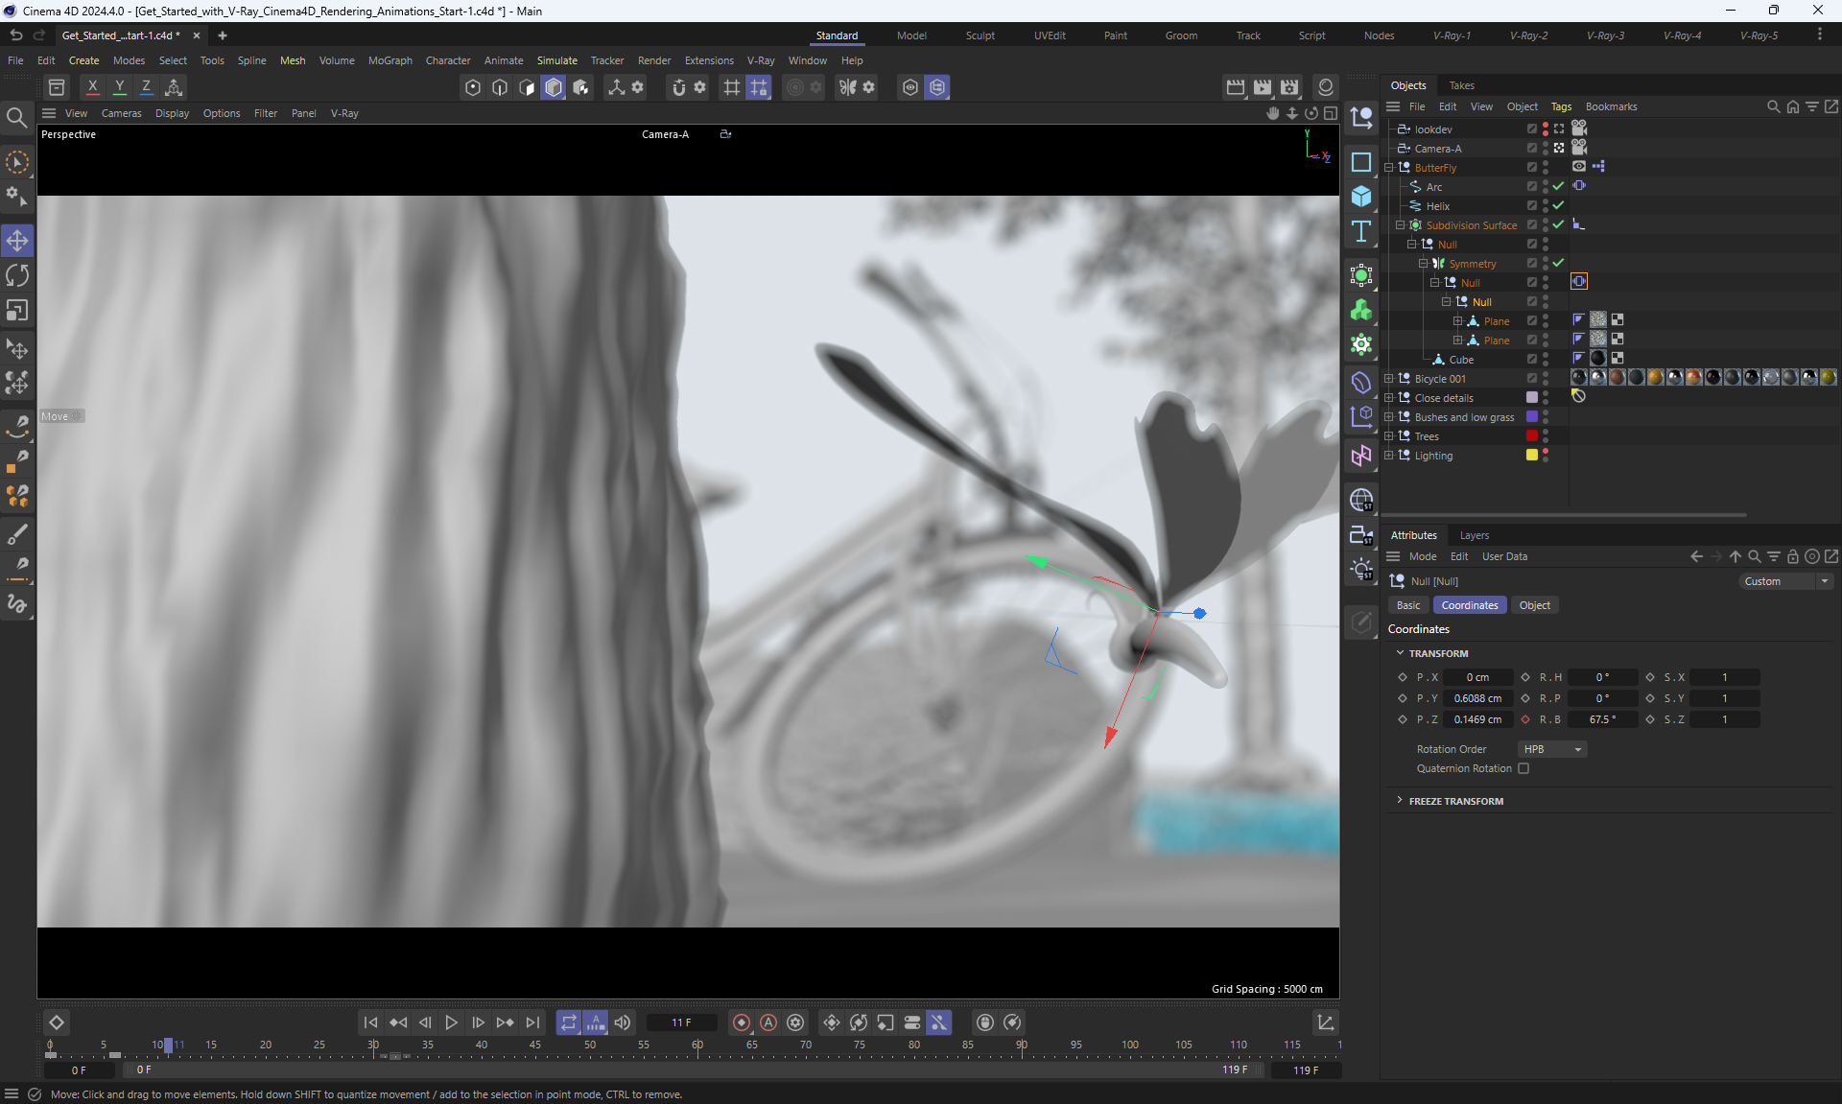
Task: Toggle Symmetry object's enable checkmark
Action: click(1558, 263)
